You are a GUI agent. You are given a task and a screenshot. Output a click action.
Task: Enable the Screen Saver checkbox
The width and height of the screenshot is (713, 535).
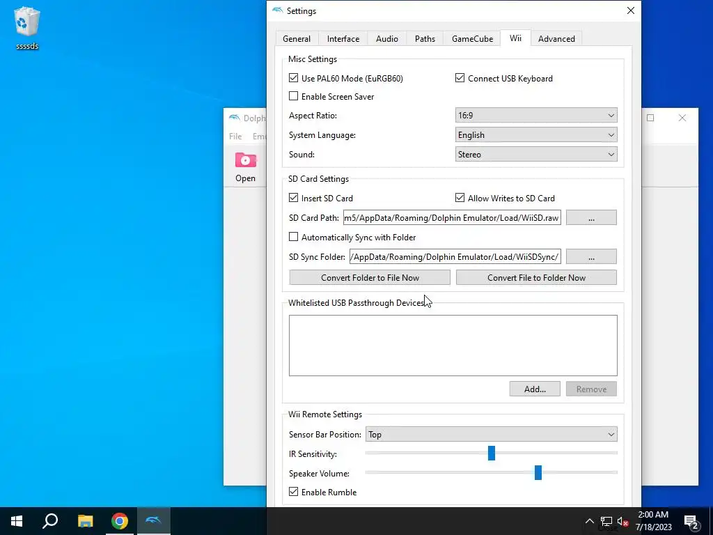pos(293,96)
